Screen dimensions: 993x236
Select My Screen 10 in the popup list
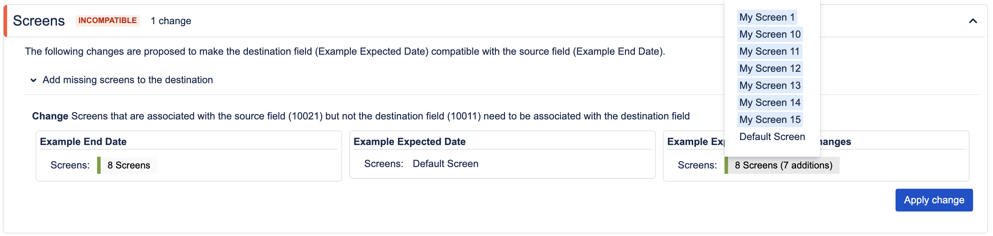(769, 34)
